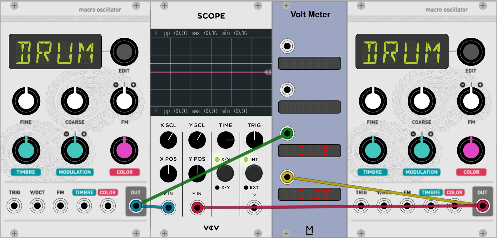Click the right oscillator OUT jack
Viewport: 497px width, 238px height.
click(483, 206)
